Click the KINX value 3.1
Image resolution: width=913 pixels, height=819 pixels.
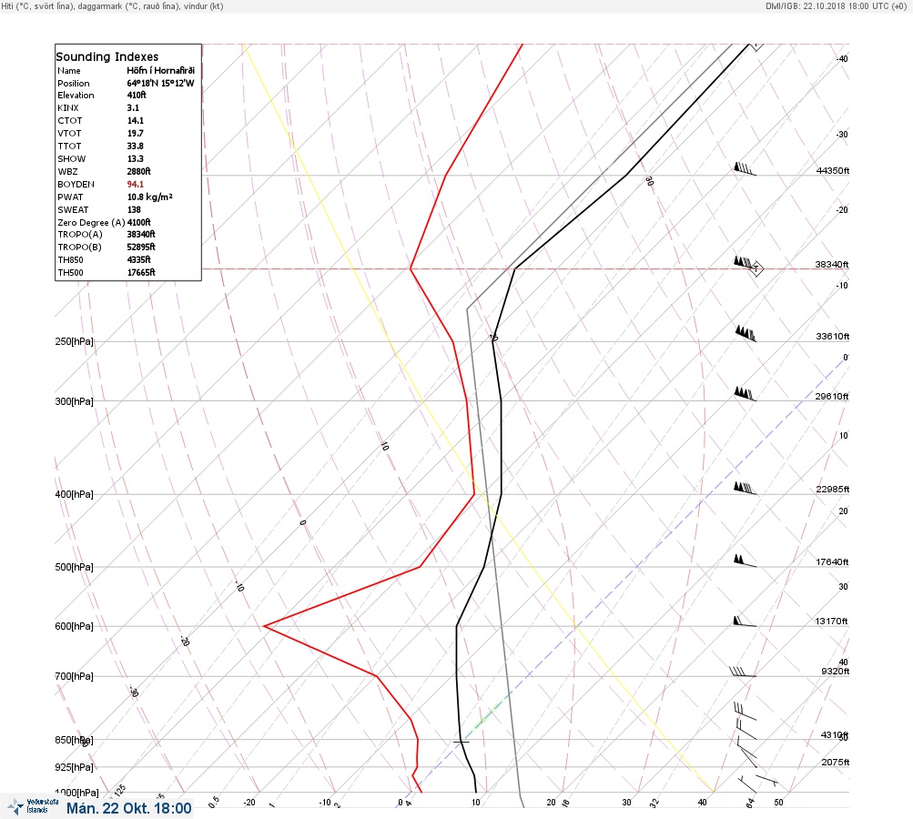pyautogui.click(x=133, y=107)
